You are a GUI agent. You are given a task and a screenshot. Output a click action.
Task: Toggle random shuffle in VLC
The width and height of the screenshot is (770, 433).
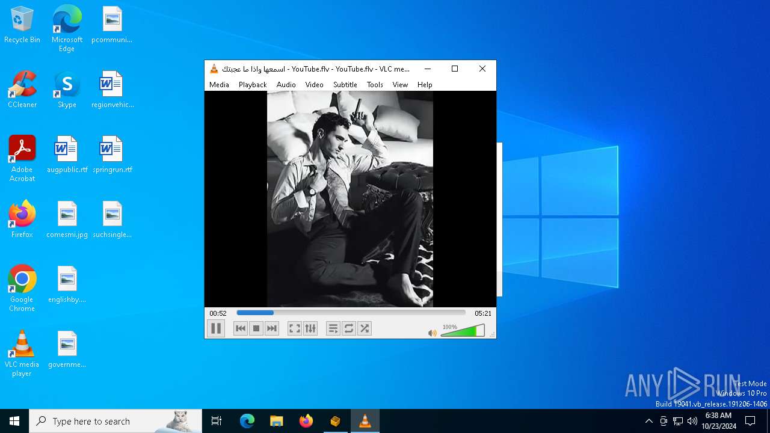[x=365, y=328]
